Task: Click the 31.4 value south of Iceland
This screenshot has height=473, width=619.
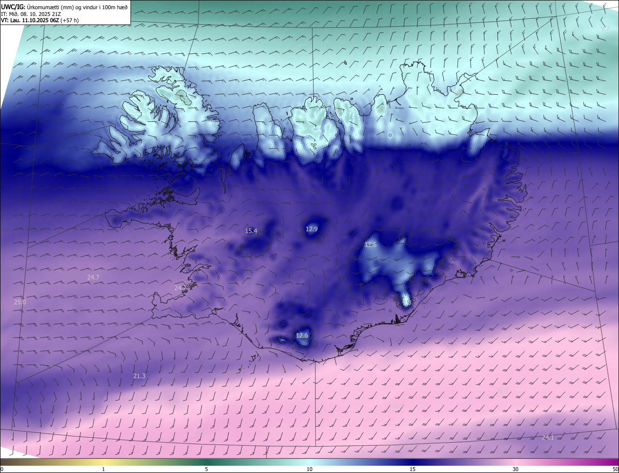Action: coord(398,405)
